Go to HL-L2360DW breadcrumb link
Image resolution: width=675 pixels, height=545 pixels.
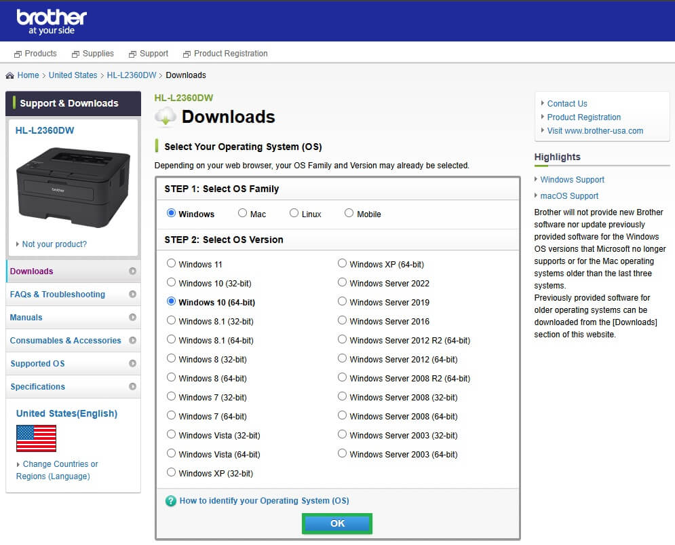tap(132, 75)
